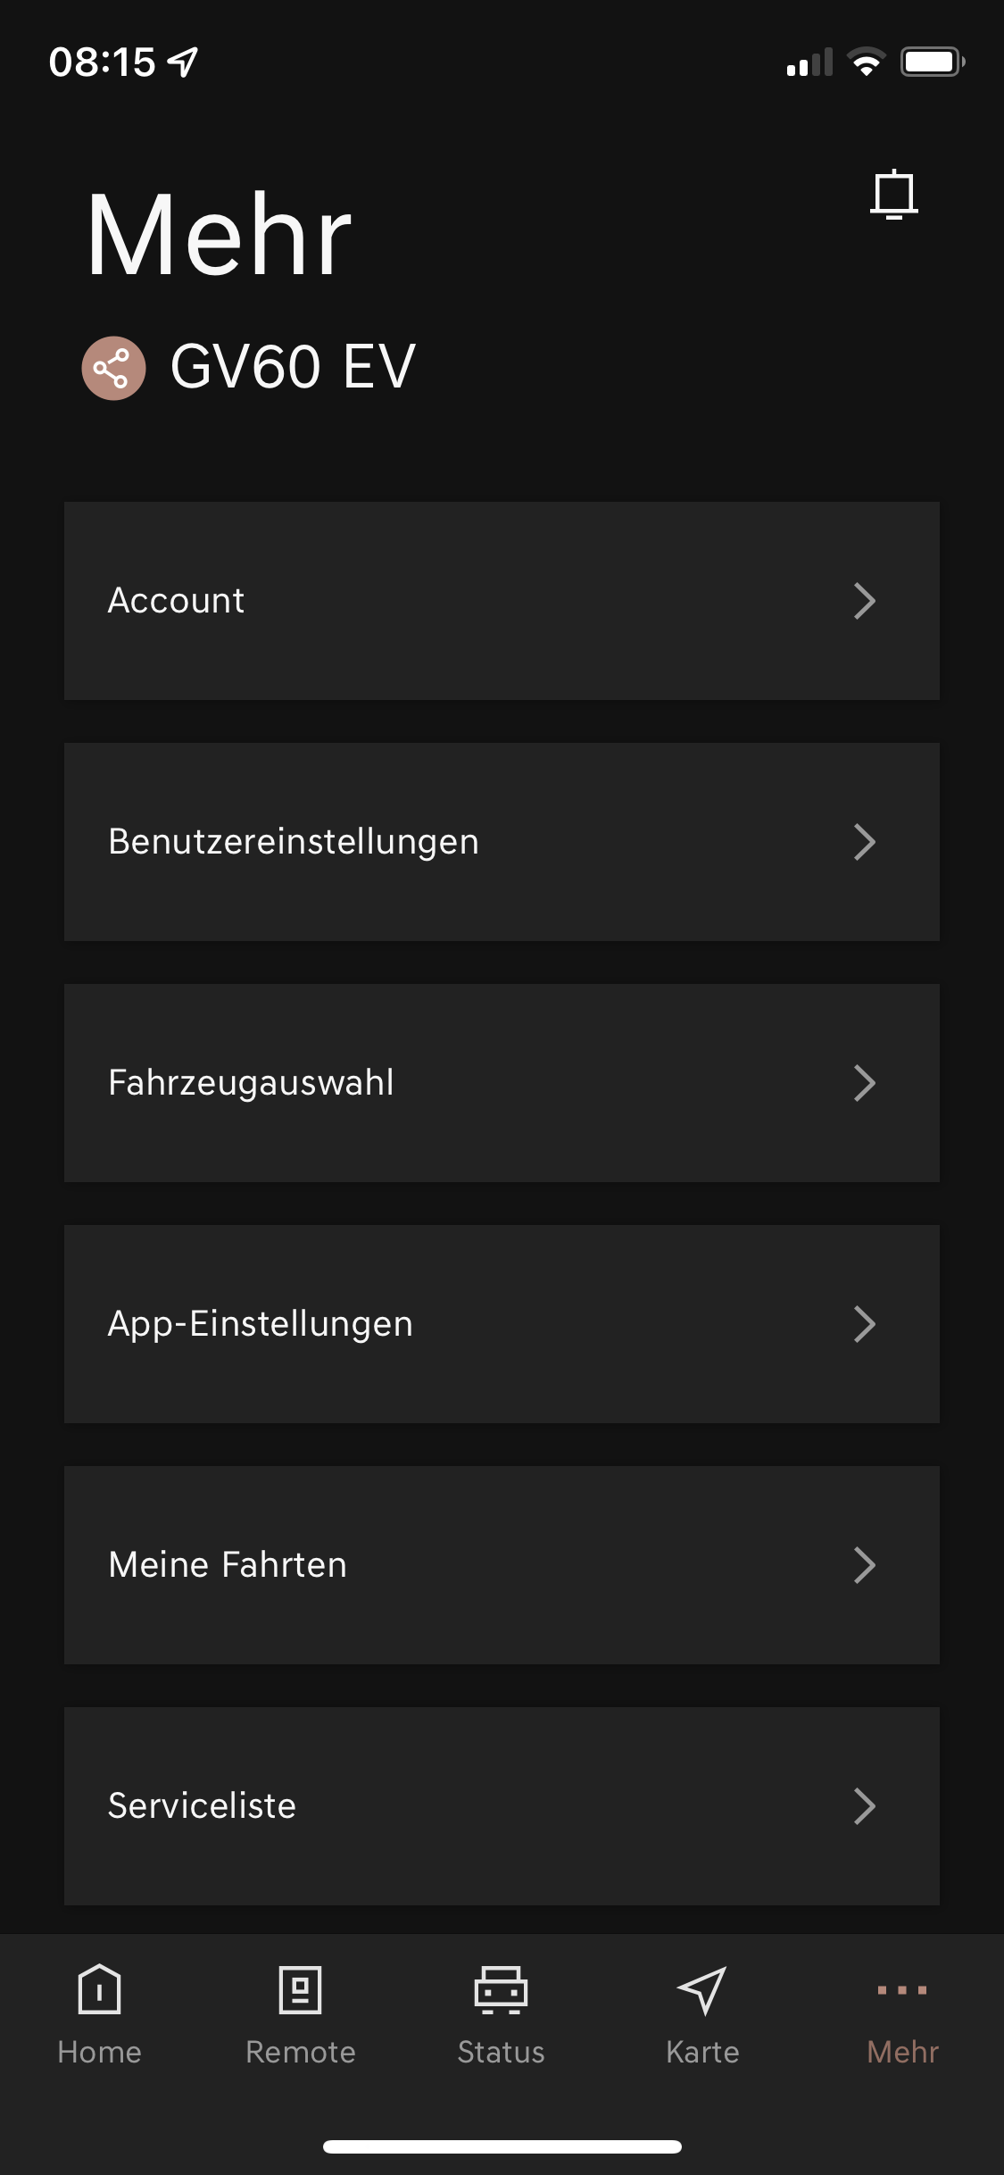Open the Serviceliste menu entry
The height and width of the screenshot is (2175, 1004).
[x=502, y=1806]
